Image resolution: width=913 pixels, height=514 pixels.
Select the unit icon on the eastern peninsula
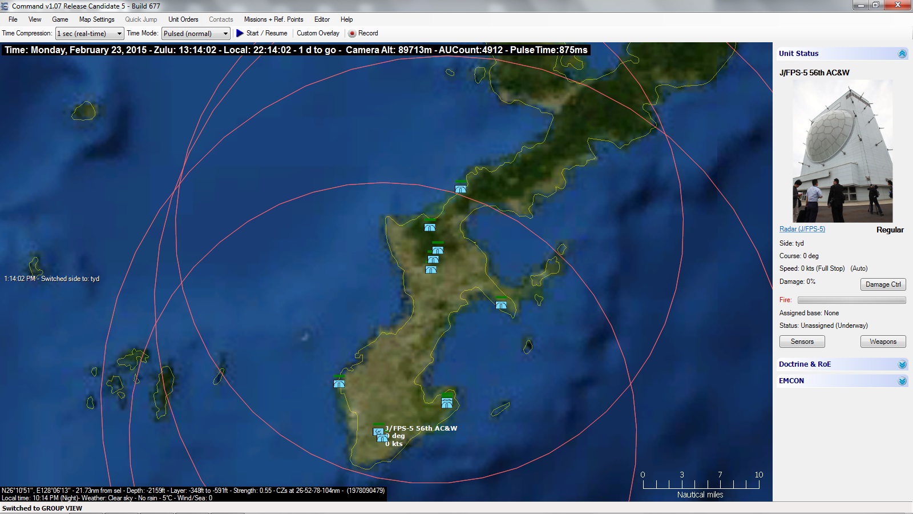pyautogui.click(x=501, y=304)
